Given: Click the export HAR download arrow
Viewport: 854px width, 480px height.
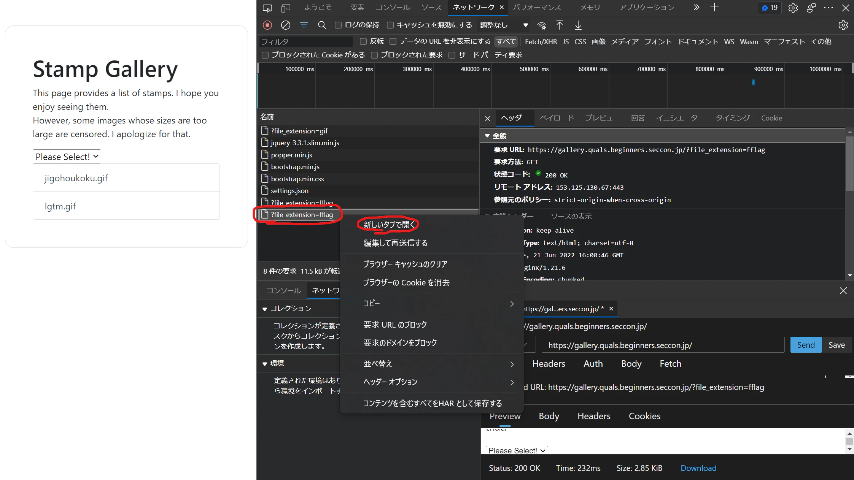Looking at the screenshot, I should (x=578, y=25).
